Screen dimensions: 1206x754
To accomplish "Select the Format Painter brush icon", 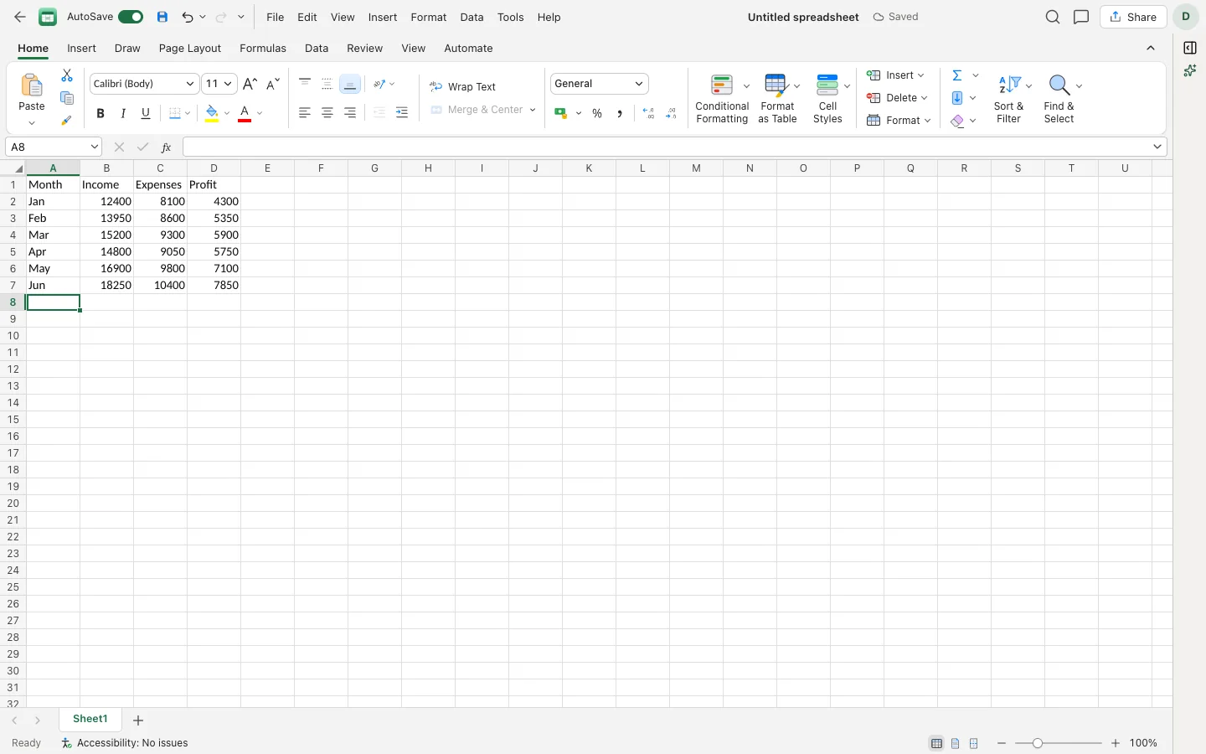I will click(x=67, y=121).
